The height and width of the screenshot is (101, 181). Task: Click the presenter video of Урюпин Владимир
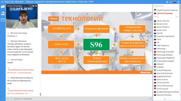pyautogui.click(x=22, y=16)
